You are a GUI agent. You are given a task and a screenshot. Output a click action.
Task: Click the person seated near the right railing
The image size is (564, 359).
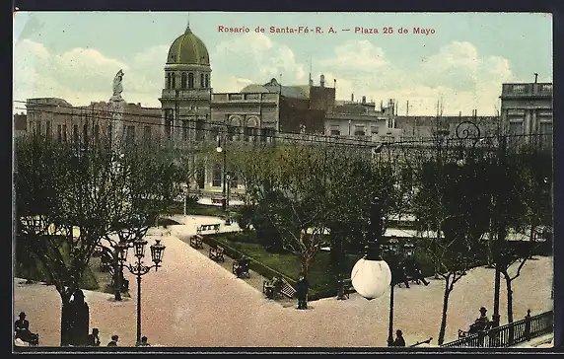pyautogui.click(x=480, y=321)
